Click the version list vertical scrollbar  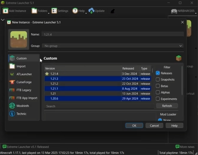[153, 70]
